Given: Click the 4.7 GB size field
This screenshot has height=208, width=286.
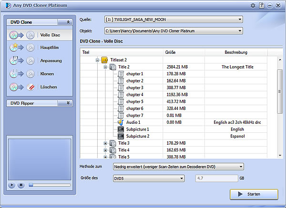Looking at the screenshot, I should pyautogui.click(x=216, y=178).
